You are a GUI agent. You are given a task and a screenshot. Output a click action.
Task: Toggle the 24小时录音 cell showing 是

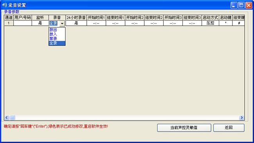coord(76,23)
